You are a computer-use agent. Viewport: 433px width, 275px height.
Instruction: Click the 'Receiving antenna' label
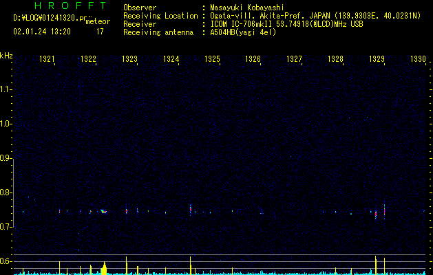pos(158,32)
